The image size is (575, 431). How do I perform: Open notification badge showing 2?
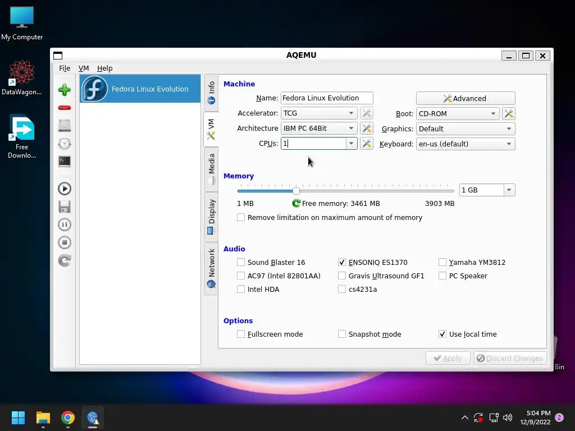[559, 418]
